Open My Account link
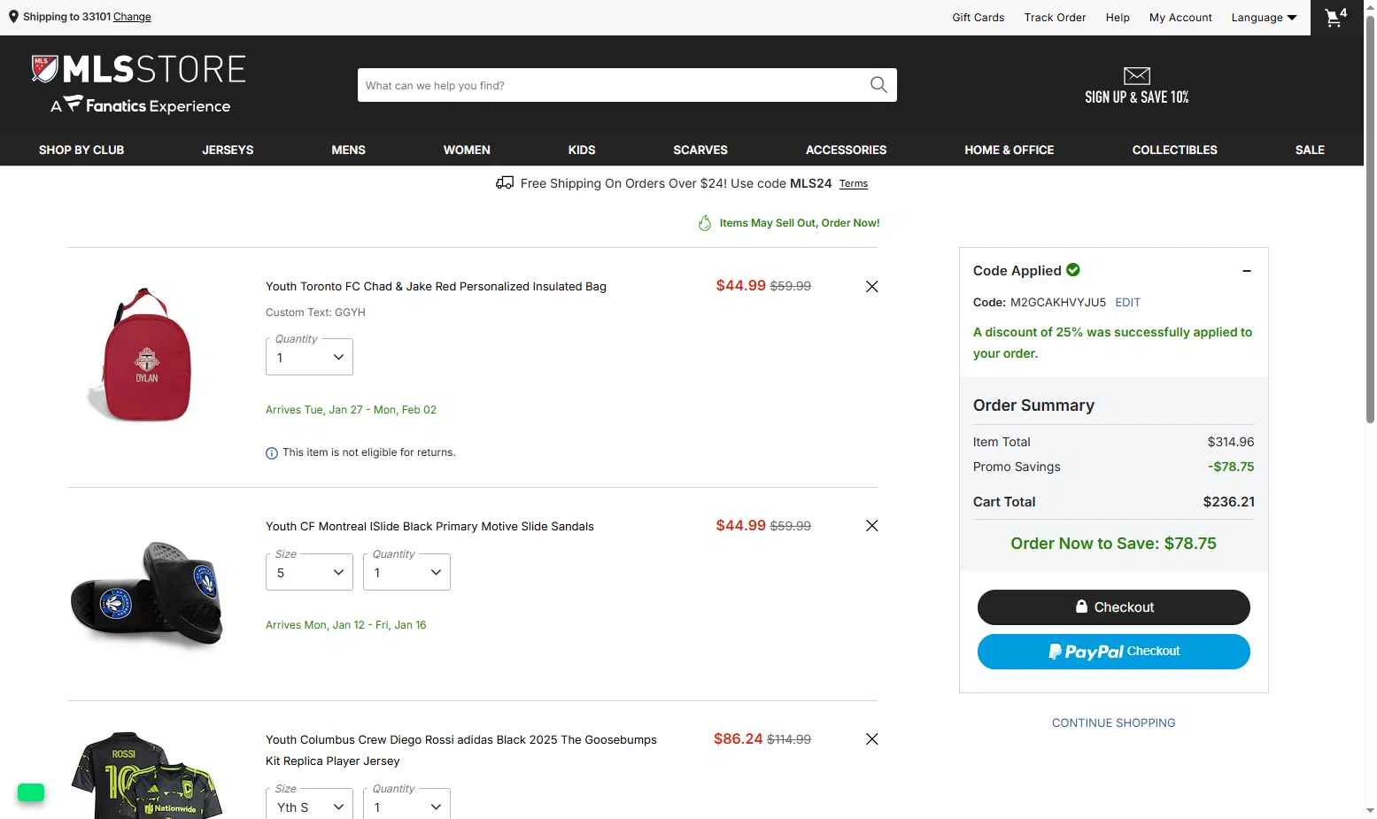 pos(1180,18)
